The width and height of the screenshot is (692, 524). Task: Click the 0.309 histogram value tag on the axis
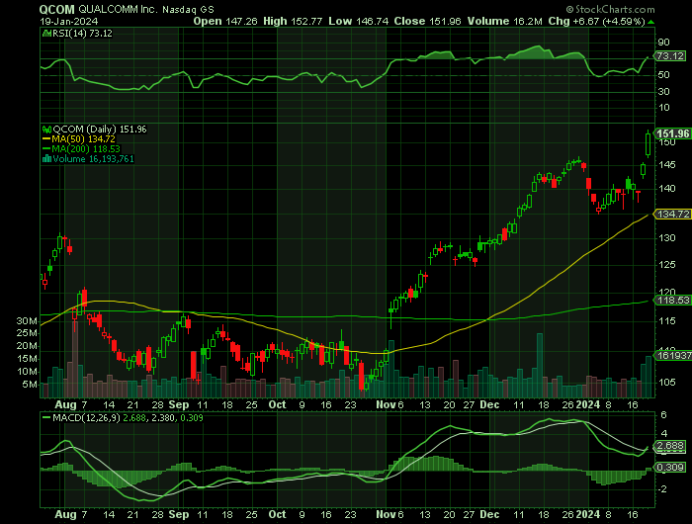[670, 467]
